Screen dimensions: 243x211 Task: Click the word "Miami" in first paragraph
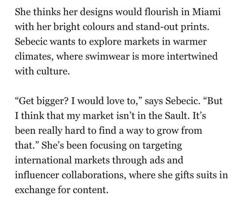(206, 12)
